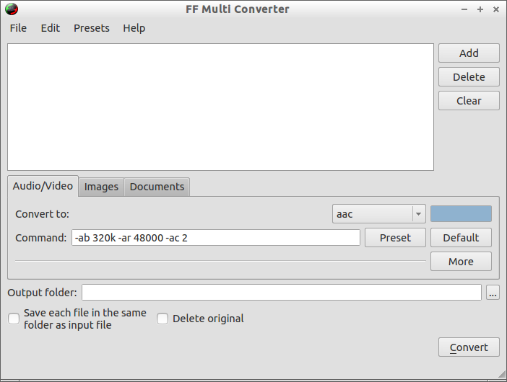Show more options with More button

pos(461,262)
